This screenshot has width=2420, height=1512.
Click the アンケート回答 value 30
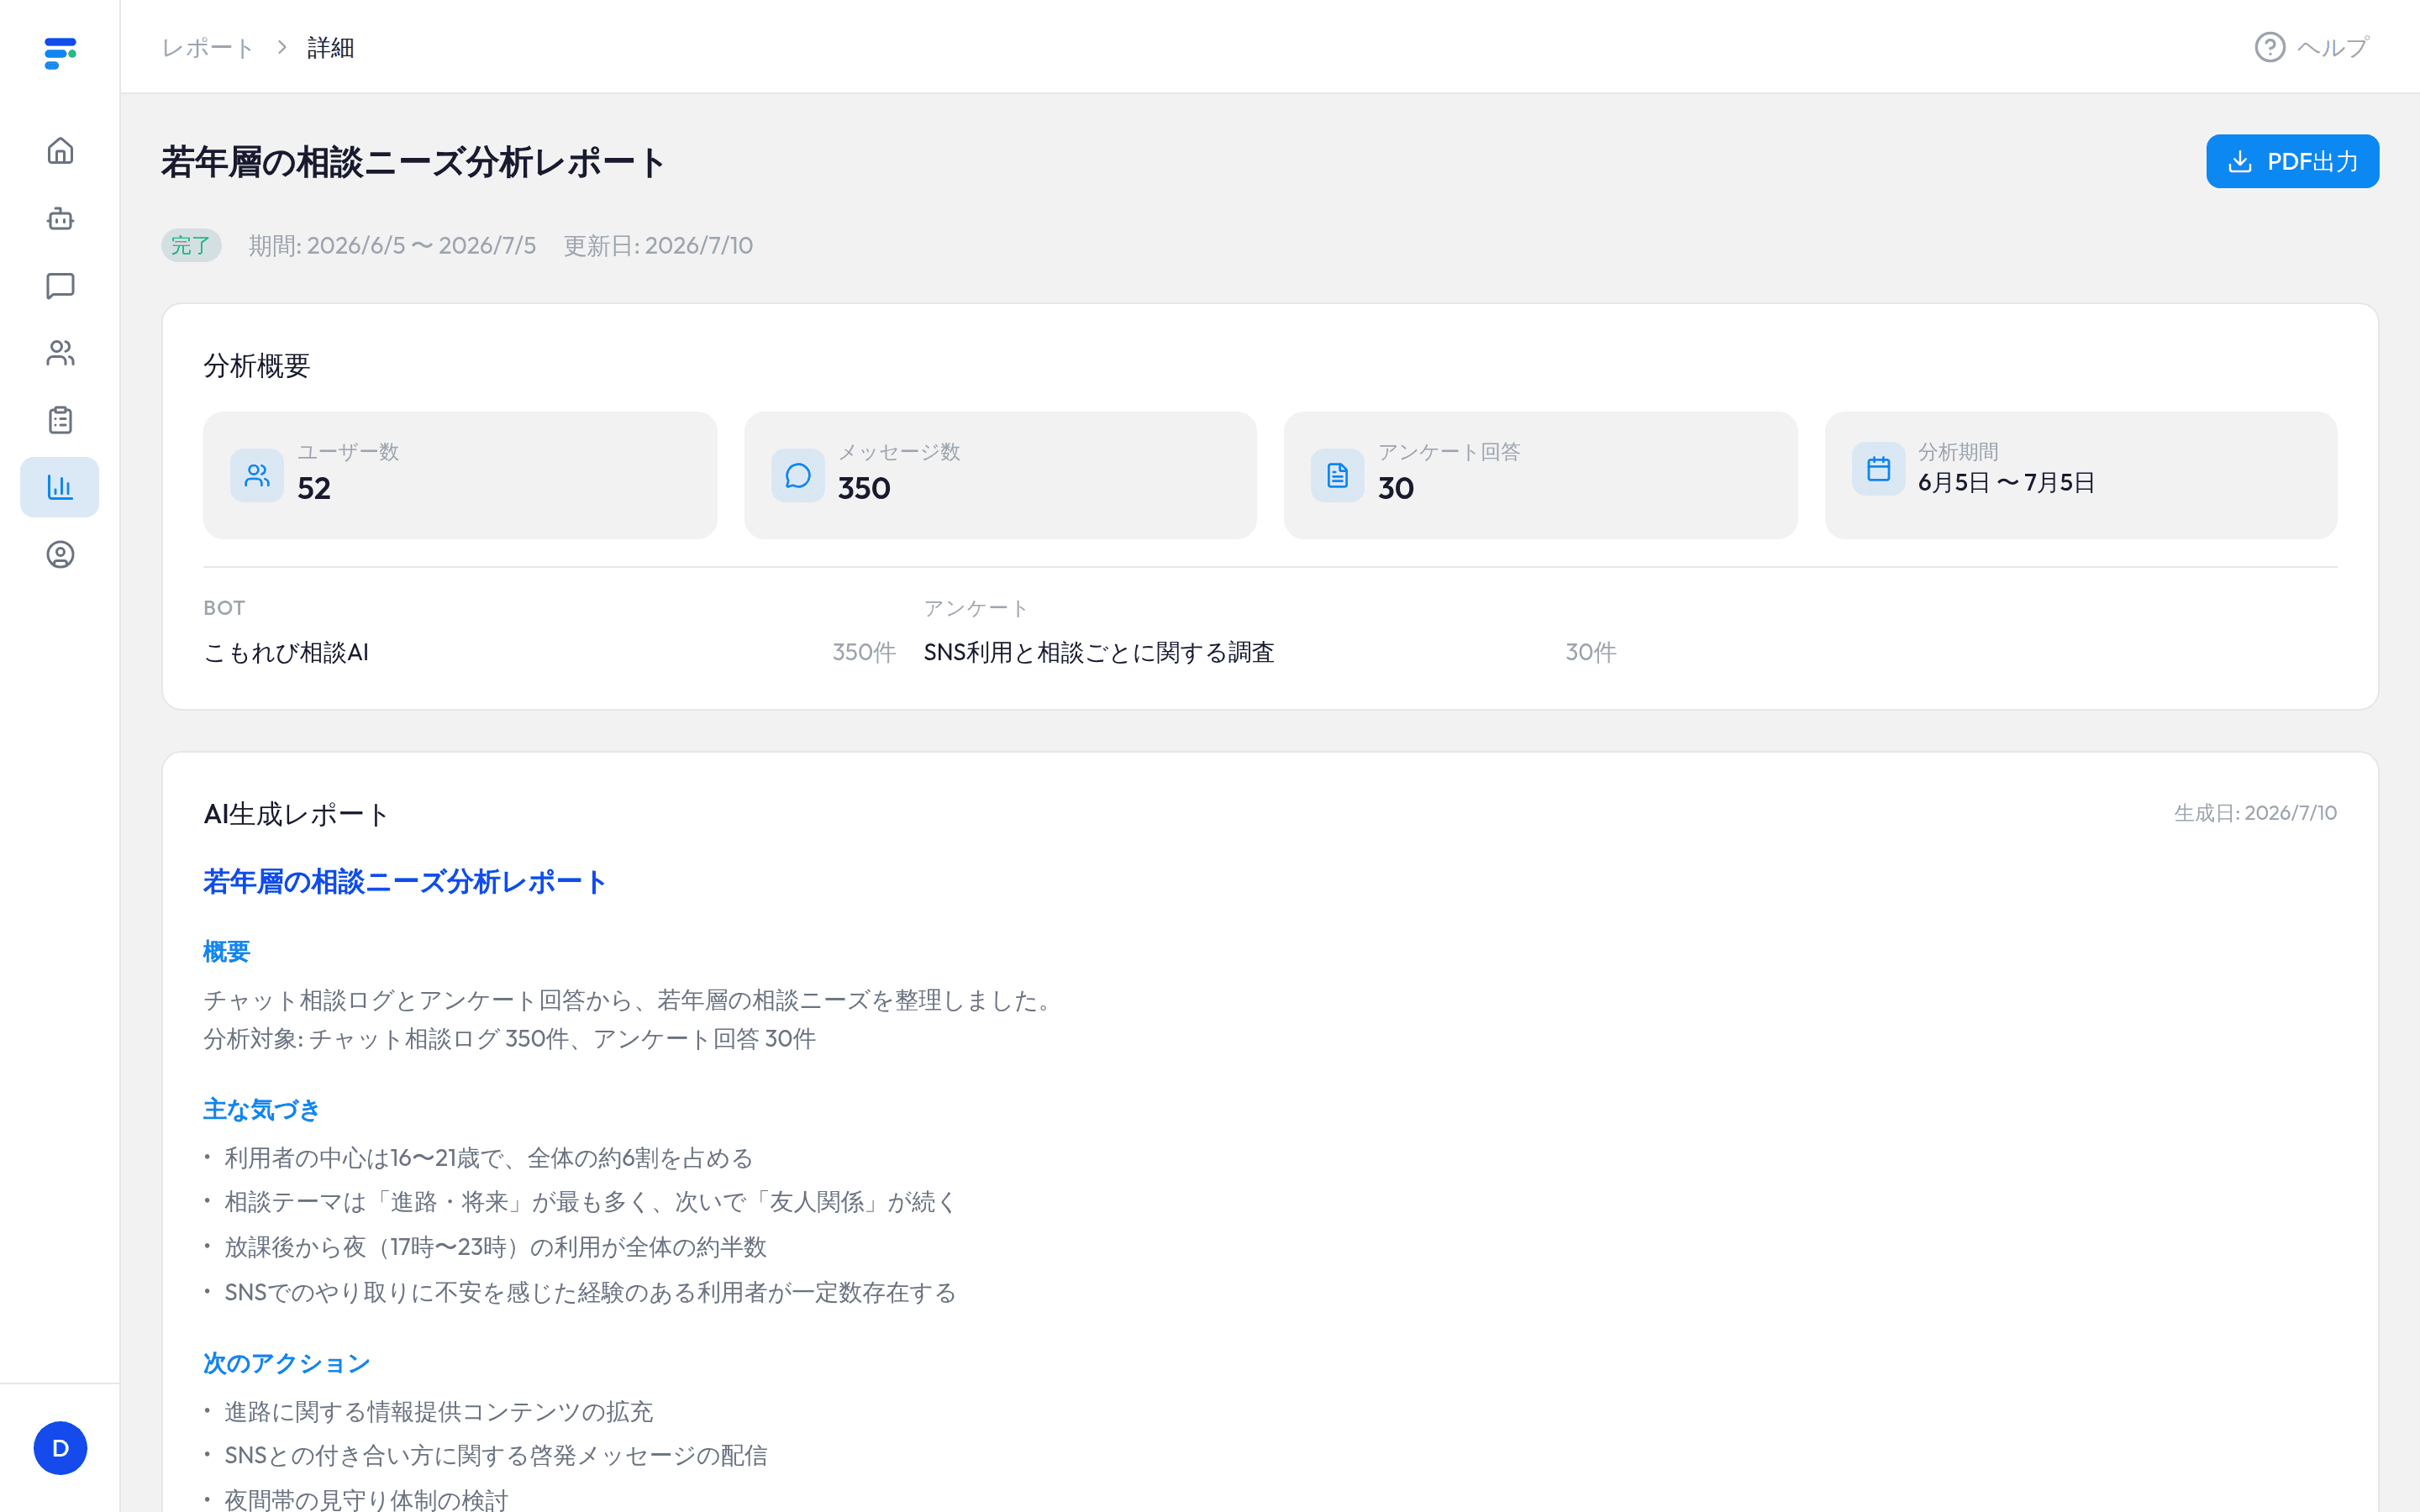[1396, 488]
